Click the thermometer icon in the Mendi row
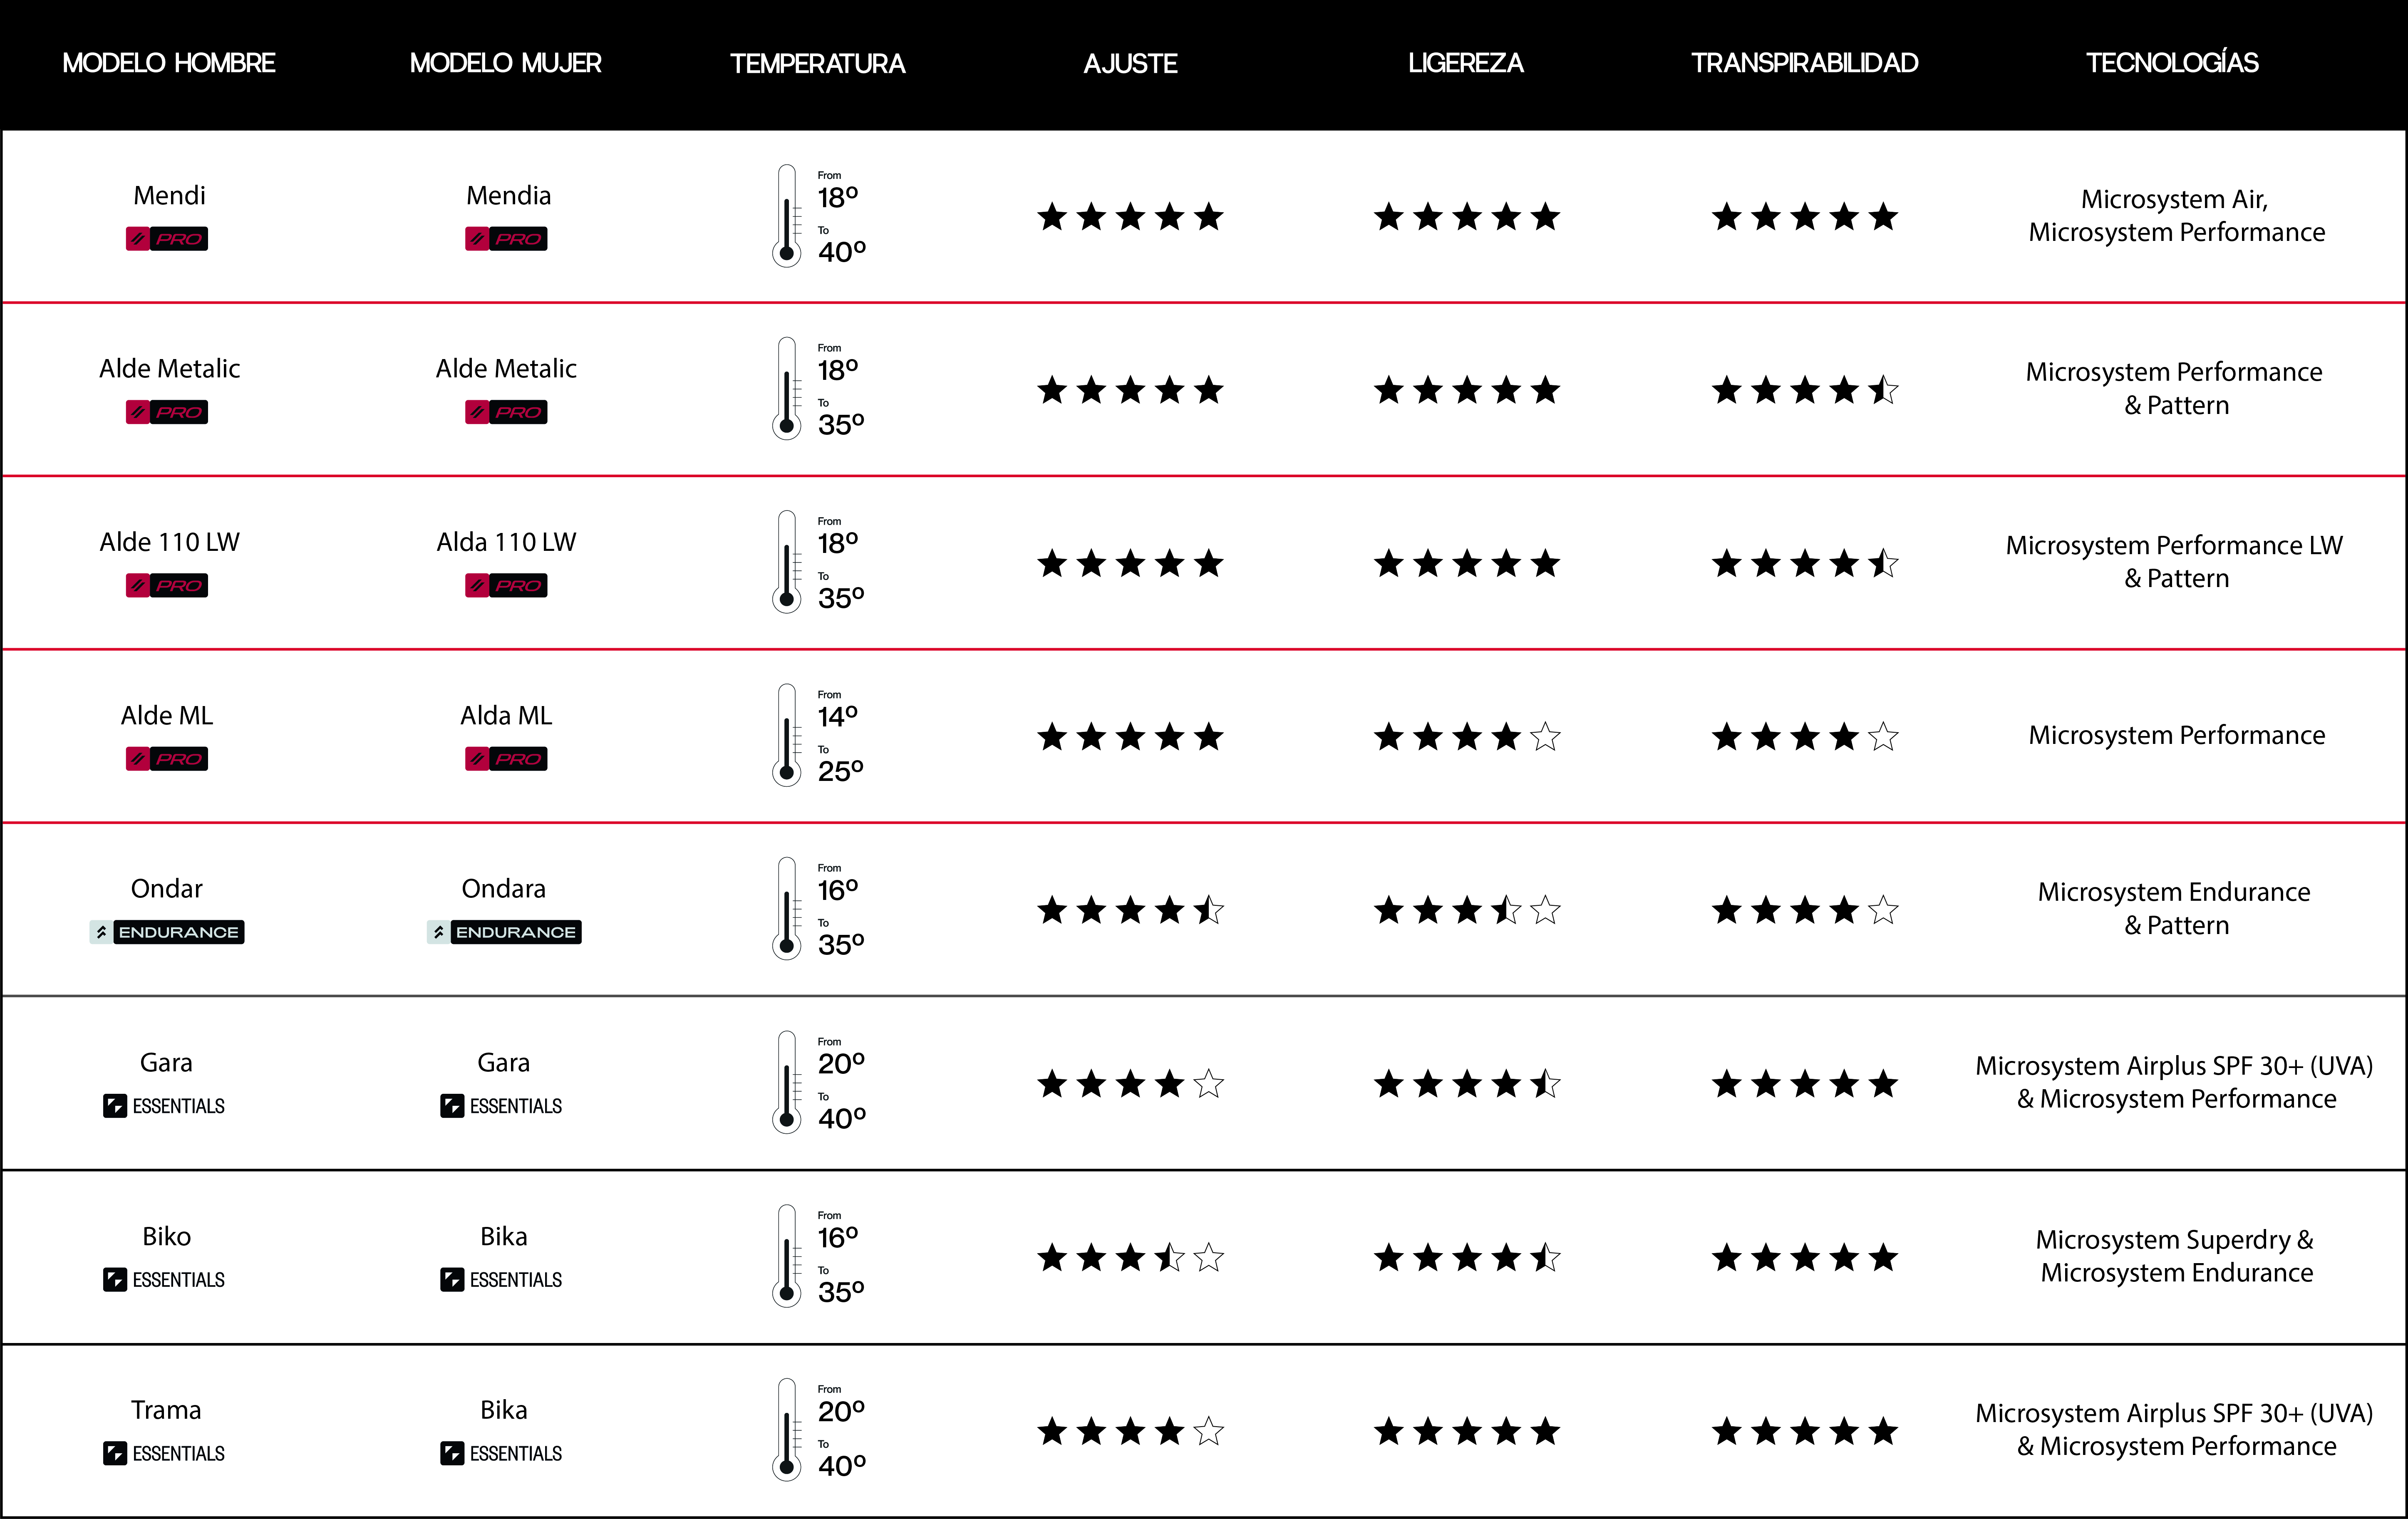This screenshot has width=2408, height=1519. 787,216
